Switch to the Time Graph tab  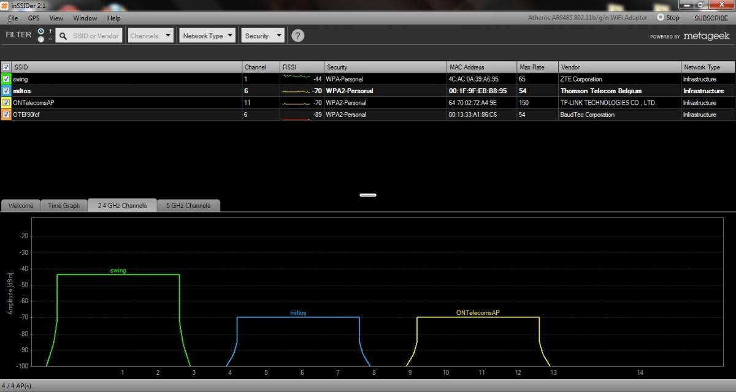coord(64,206)
